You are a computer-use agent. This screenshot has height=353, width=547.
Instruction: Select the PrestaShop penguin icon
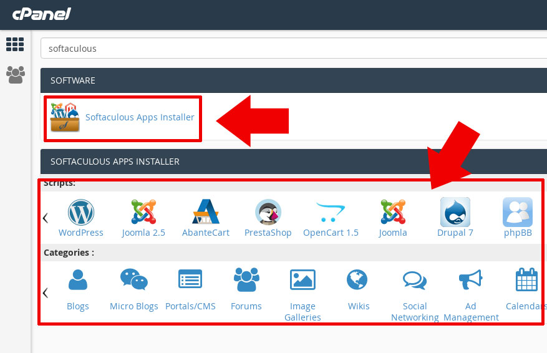pos(268,212)
